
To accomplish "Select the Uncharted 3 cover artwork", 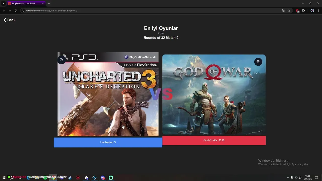I will pos(108,94).
